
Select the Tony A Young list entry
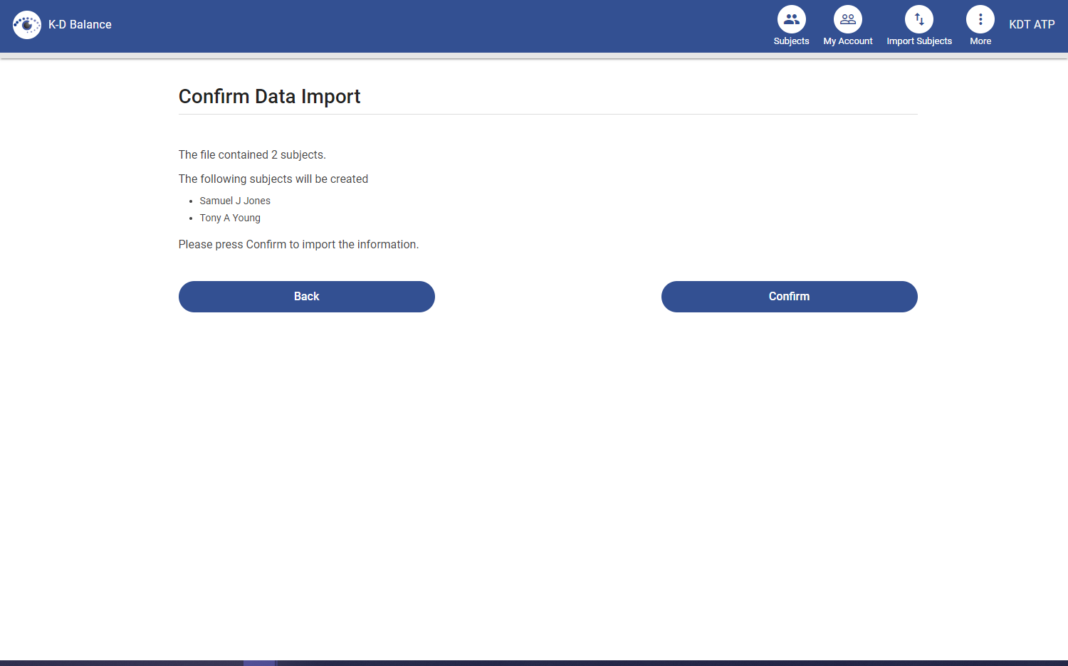[230, 218]
